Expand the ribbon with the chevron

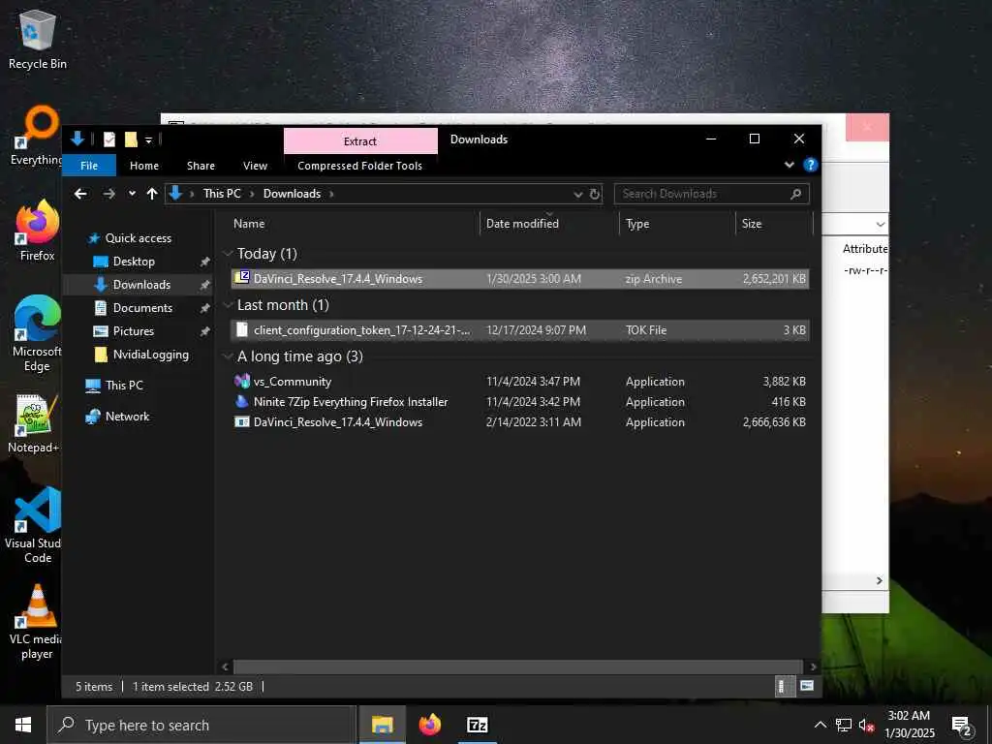click(x=789, y=165)
